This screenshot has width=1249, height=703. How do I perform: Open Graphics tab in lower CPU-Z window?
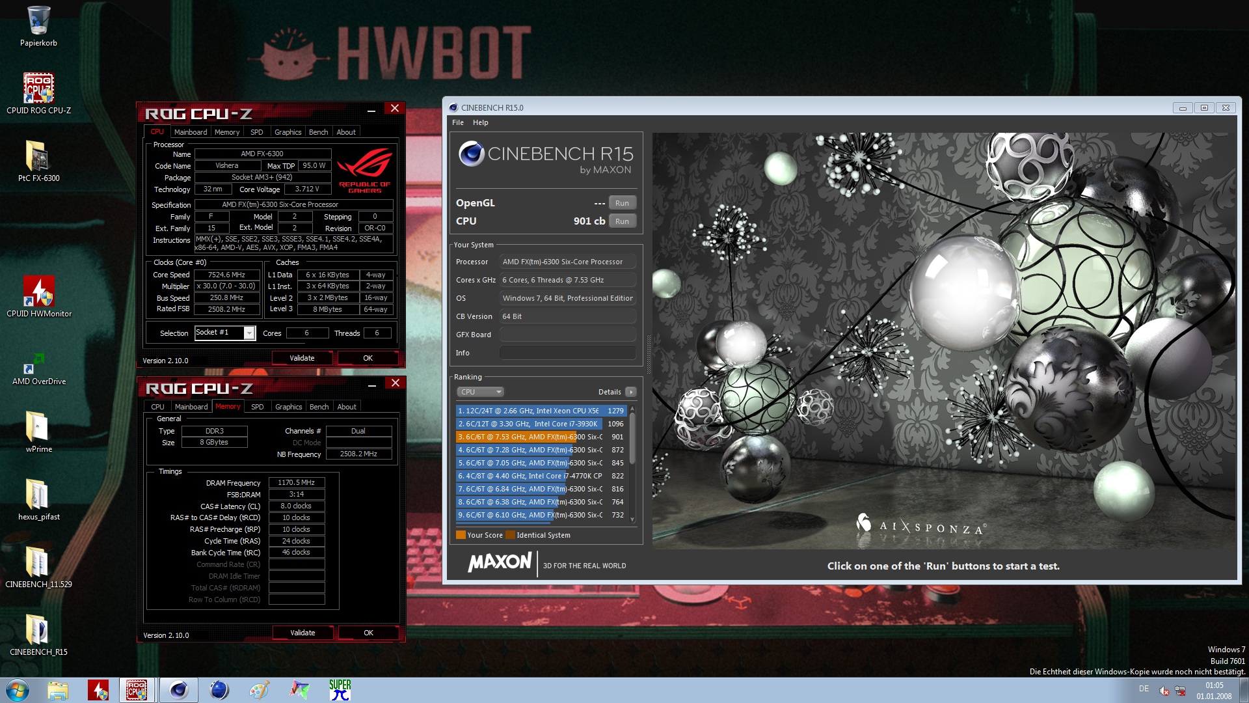(289, 407)
